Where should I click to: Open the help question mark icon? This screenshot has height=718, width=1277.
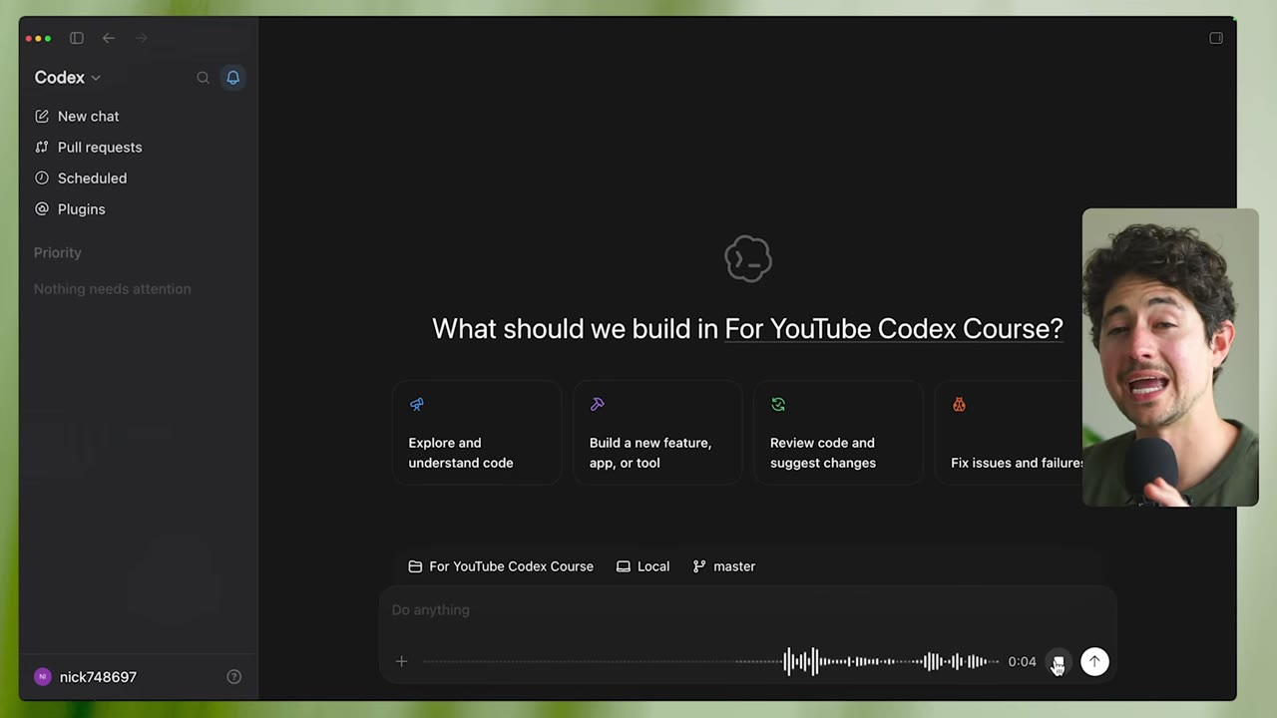pos(234,677)
